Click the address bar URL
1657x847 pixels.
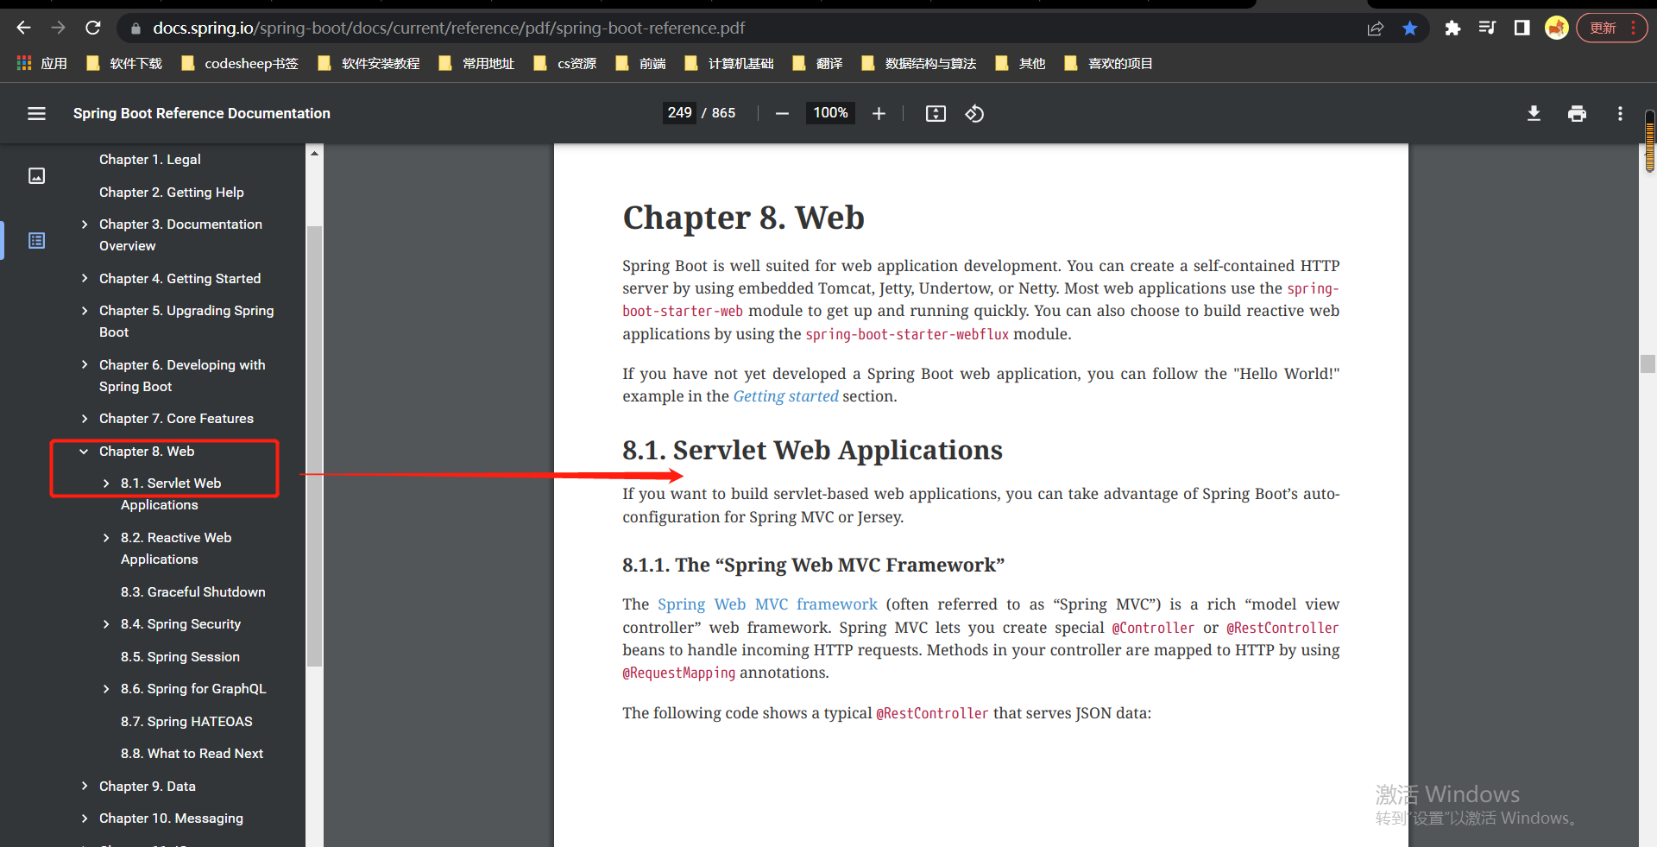pyautogui.click(x=449, y=28)
